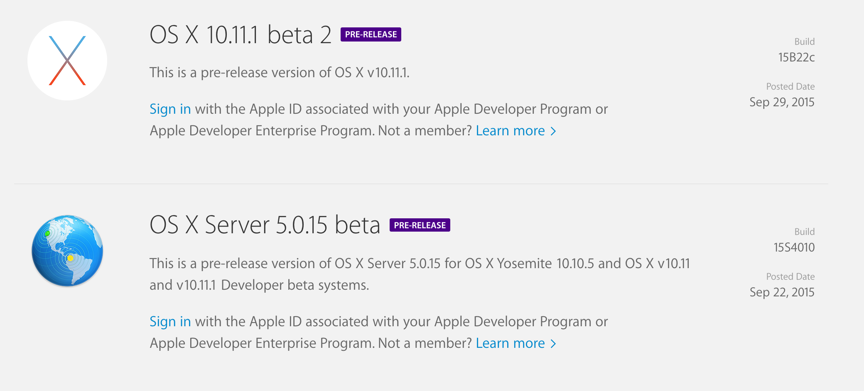
Task: Select the OS X 10.11.1 beta 2 heading
Action: (x=240, y=35)
